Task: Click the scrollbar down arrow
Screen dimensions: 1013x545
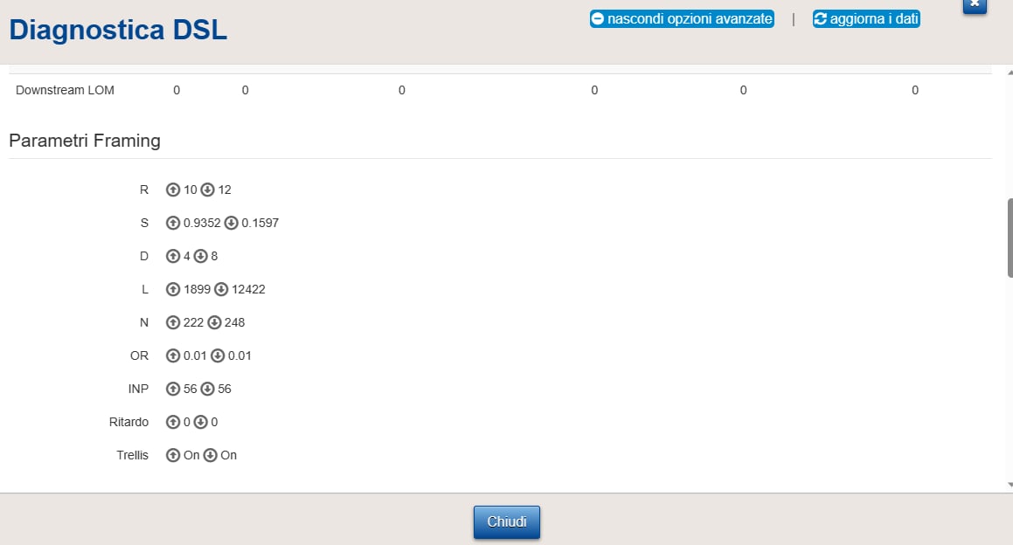Action: pyautogui.click(x=1010, y=485)
